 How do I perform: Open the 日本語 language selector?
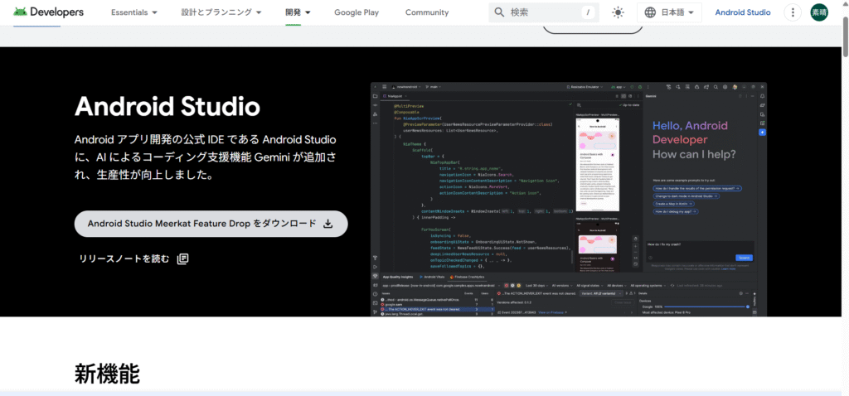(669, 12)
